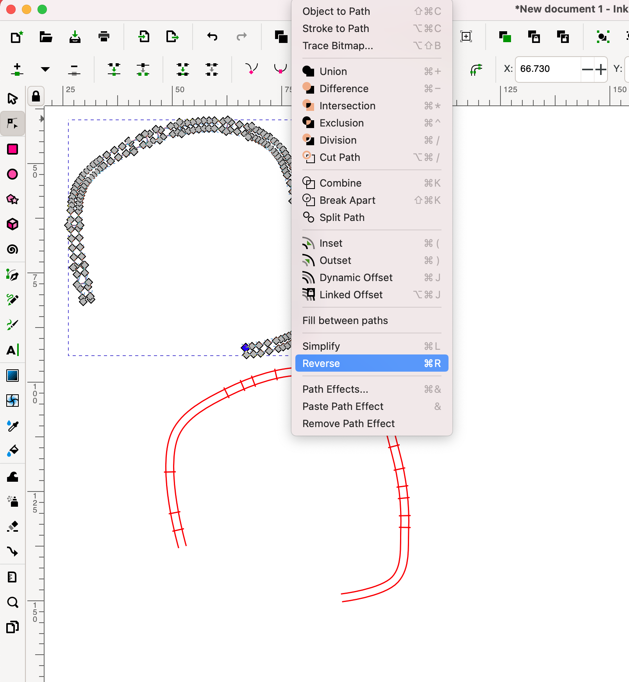Pick the Dropper color tool
This screenshot has height=682, width=629.
13,426
